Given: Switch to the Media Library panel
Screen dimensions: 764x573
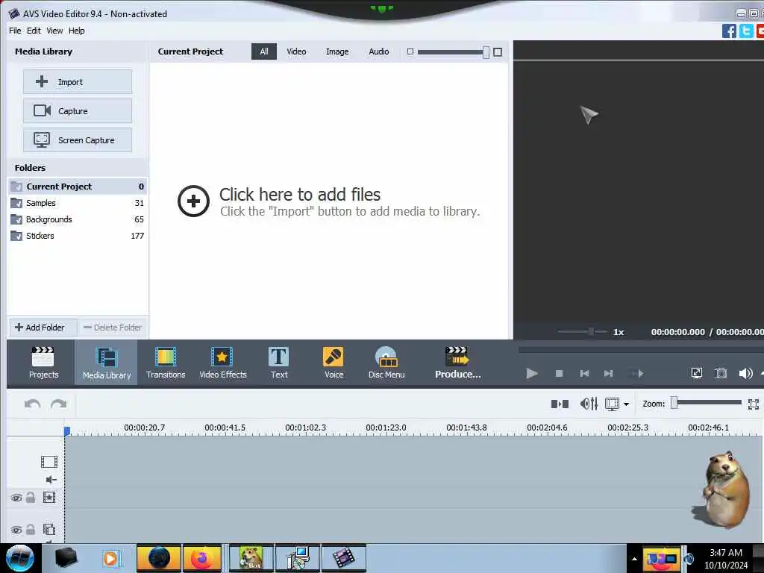Looking at the screenshot, I should tap(106, 363).
